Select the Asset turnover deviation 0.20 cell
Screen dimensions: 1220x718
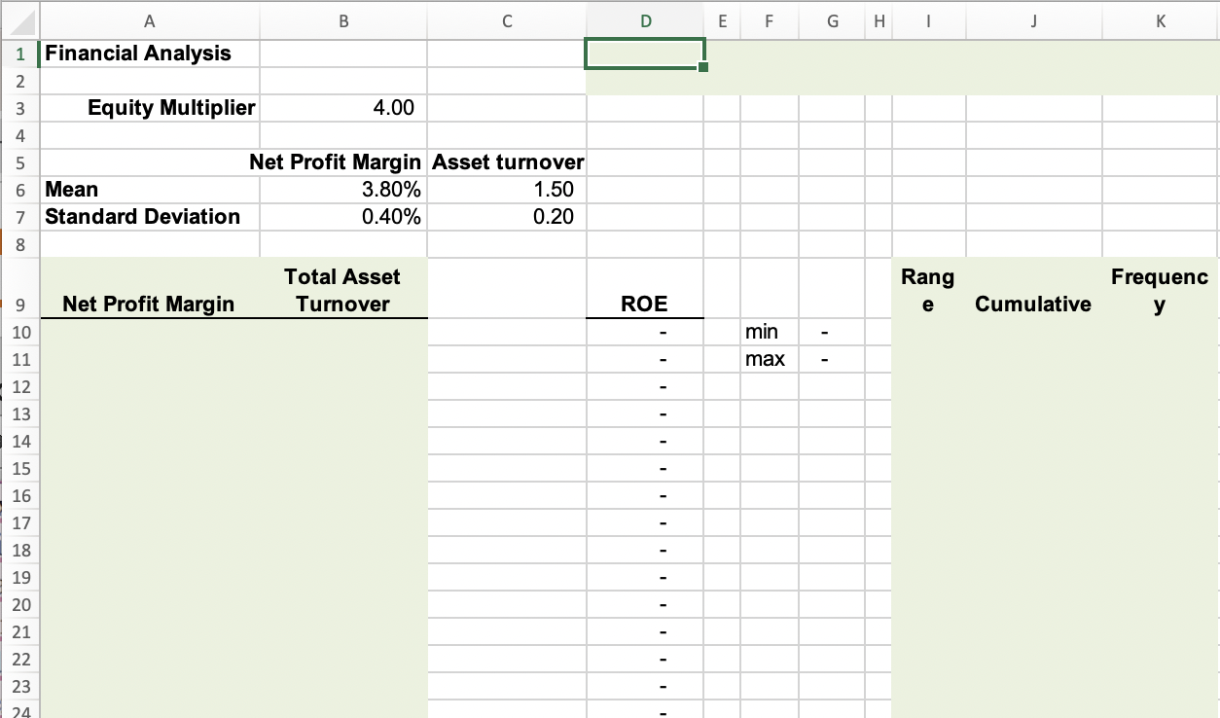[x=506, y=217]
